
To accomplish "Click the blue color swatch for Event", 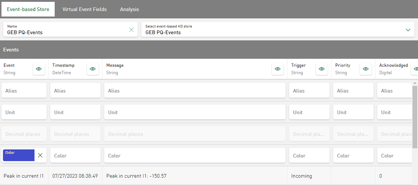I will [19, 155].
